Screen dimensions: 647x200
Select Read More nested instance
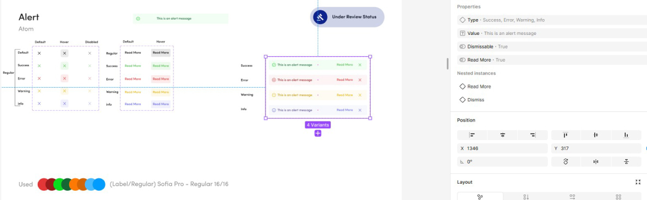click(x=475, y=87)
